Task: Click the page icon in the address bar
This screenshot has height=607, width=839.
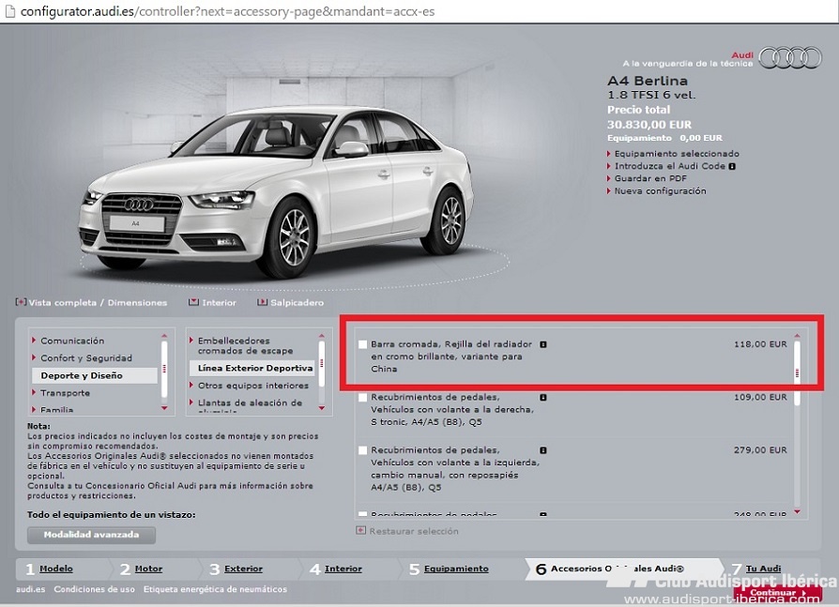Action: 9,11
